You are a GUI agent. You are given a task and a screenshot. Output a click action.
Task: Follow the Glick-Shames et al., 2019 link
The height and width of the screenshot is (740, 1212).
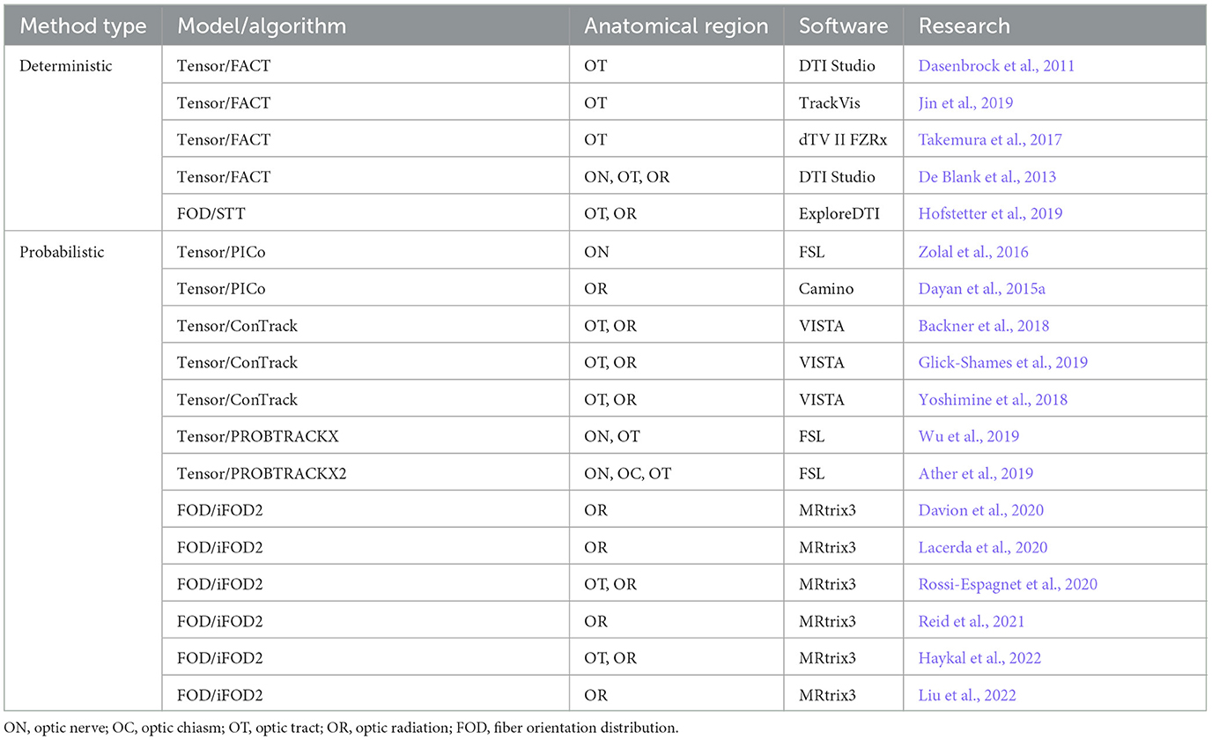1003,362
